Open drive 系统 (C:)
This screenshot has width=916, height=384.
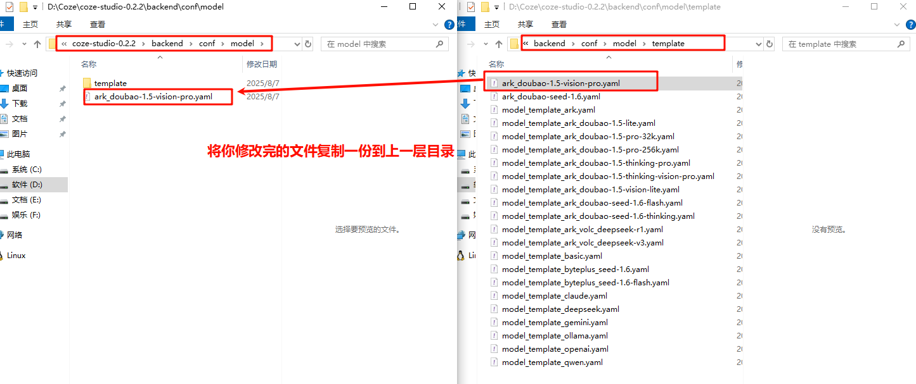click(x=27, y=170)
